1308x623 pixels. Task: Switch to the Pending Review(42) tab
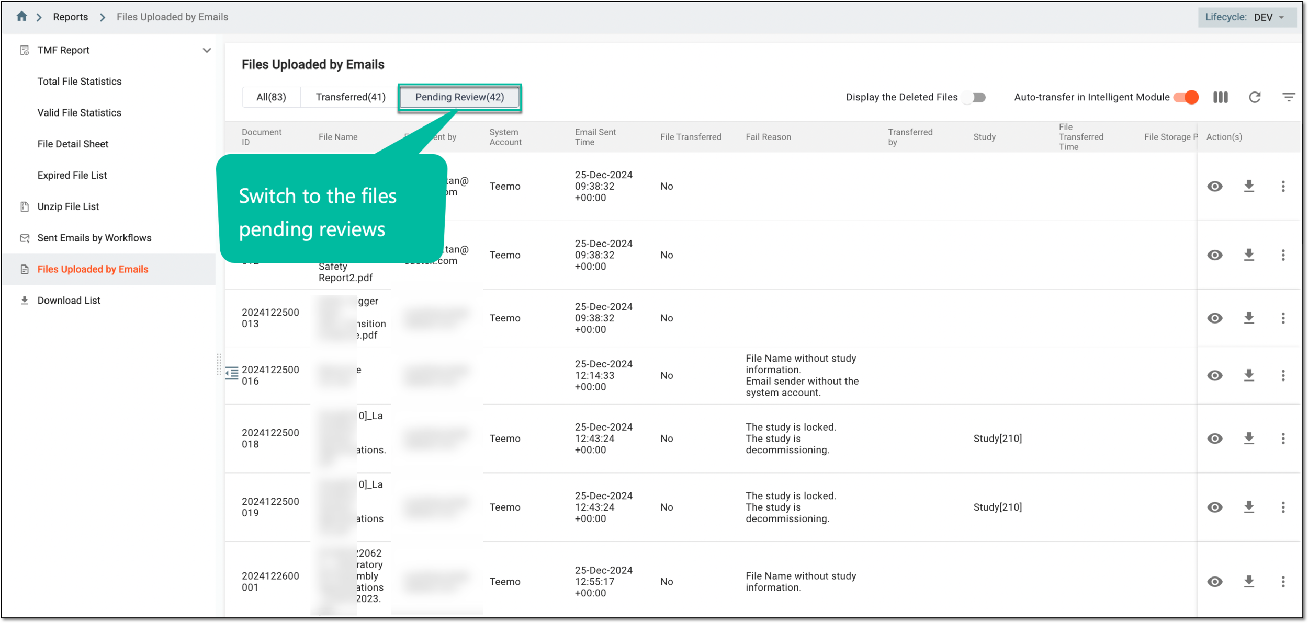459,97
